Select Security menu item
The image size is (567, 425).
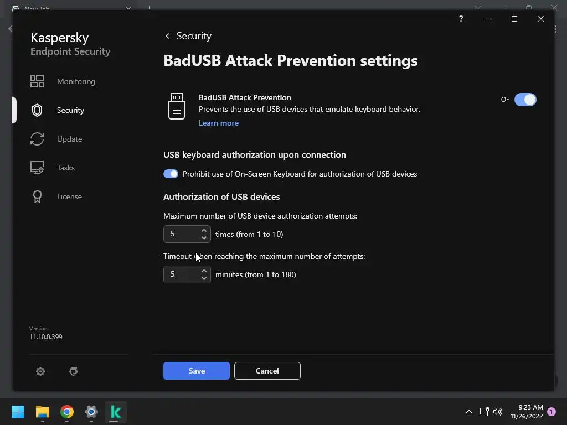coord(70,110)
